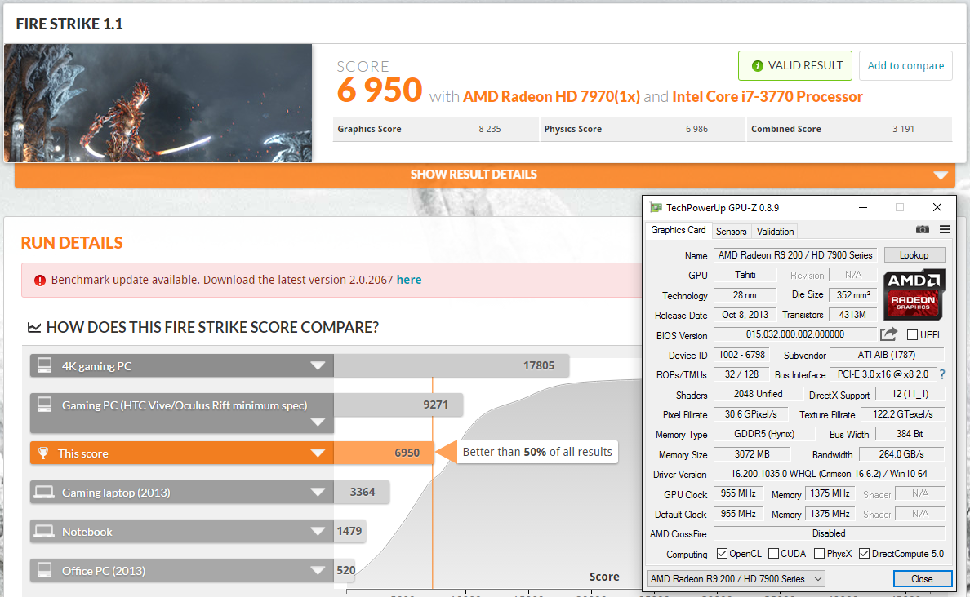Click 'Better than 50% of all results' tooltip
Viewport: 970px width, 597px height.
pos(537,452)
